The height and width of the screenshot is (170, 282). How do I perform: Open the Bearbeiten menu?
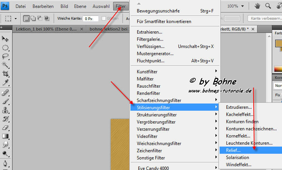click(43, 6)
